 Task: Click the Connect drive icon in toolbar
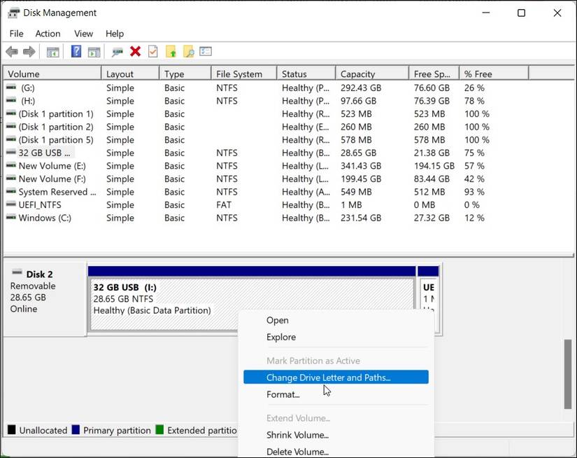[117, 52]
